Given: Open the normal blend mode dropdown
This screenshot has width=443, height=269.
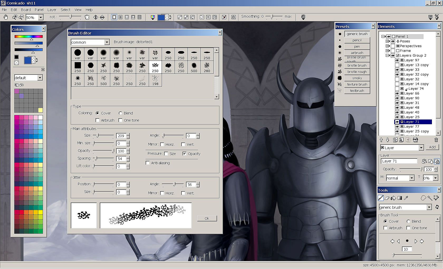Looking at the screenshot, I should click(x=412, y=178).
